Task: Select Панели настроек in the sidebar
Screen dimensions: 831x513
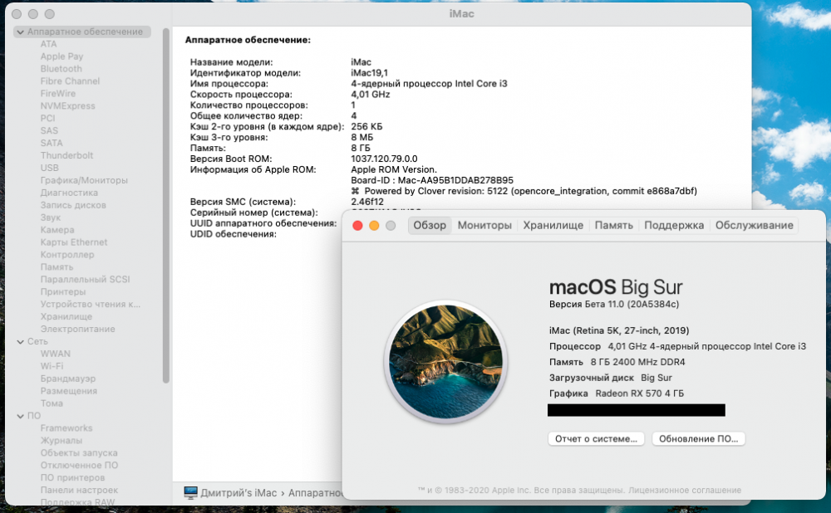Action: tap(80, 490)
